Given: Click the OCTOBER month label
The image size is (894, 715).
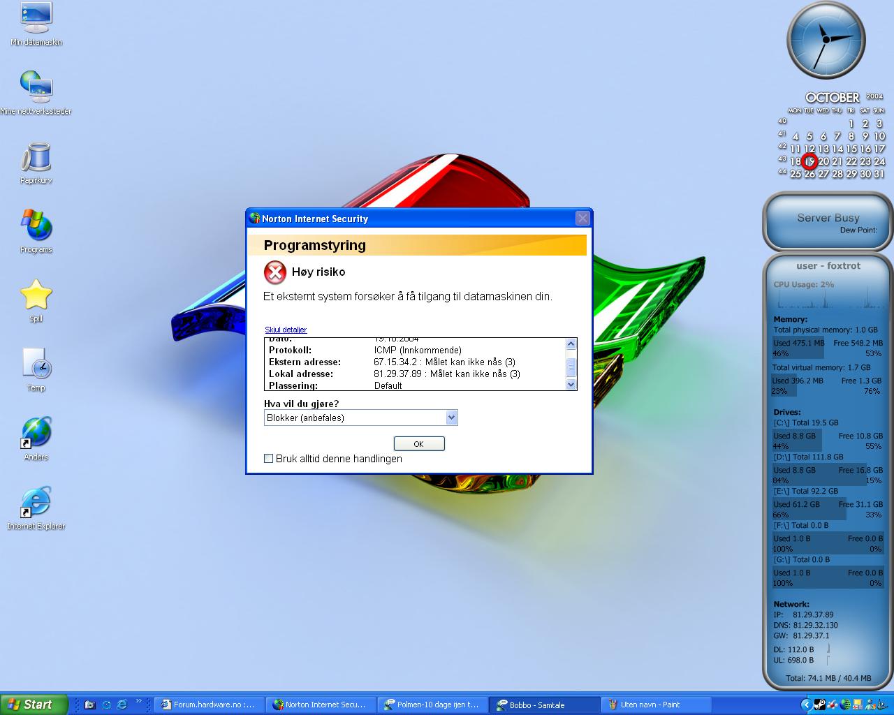Looking at the screenshot, I should click(833, 98).
